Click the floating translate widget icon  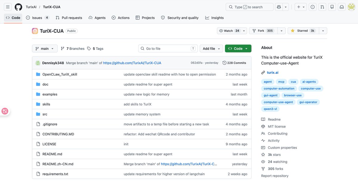pos(5,111)
